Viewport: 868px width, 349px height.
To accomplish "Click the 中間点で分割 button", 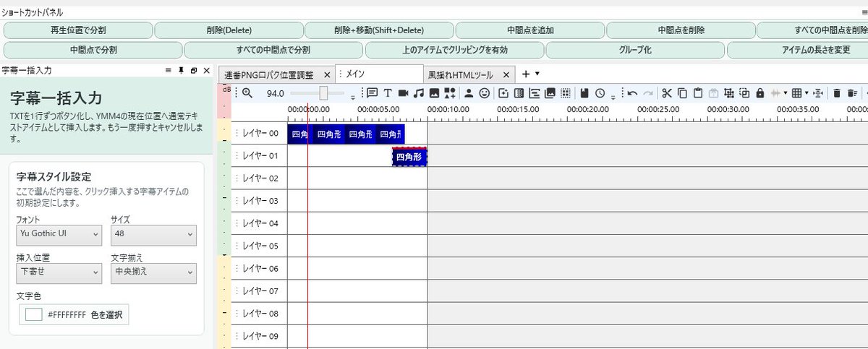I will 93,50.
